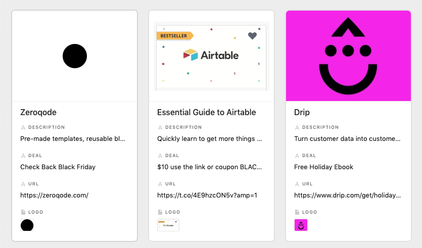Click the attachment icon beside Airtable guide LOGO
422x248 pixels.
point(160,212)
